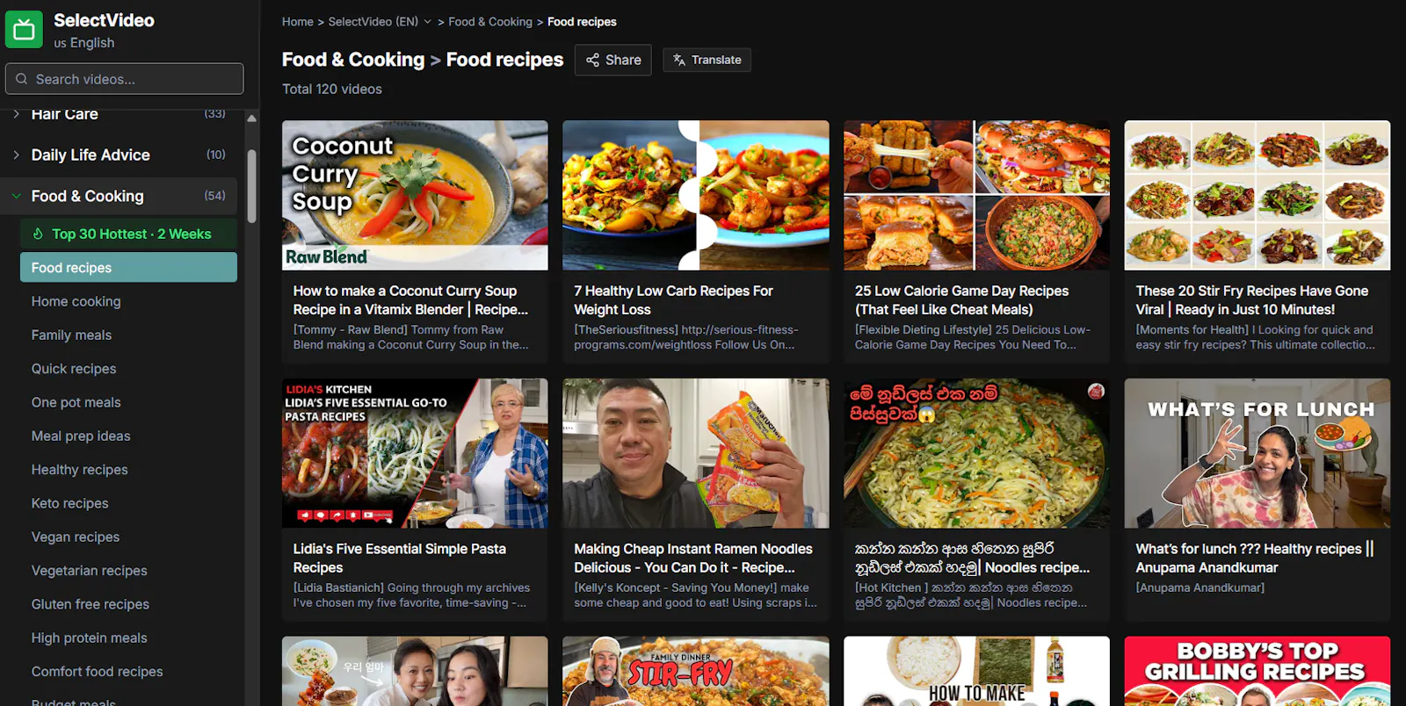Open Gluten free recipes subcategory

(x=91, y=604)
